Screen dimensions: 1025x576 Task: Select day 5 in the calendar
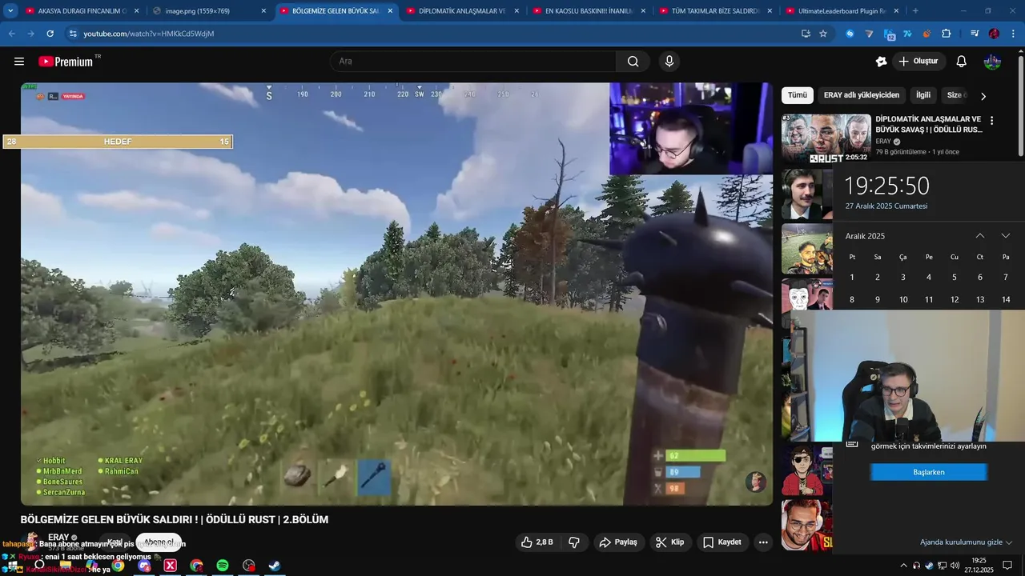pyautogui.click(x=955, y=278)
